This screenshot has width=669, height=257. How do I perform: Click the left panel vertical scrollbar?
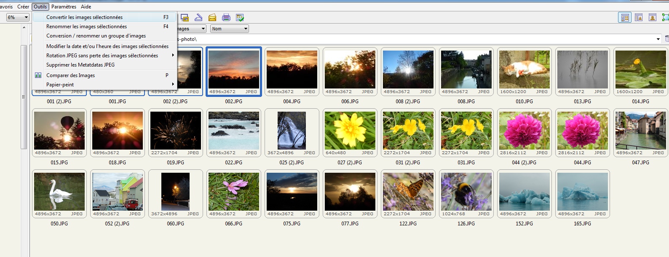click(24, 97)
